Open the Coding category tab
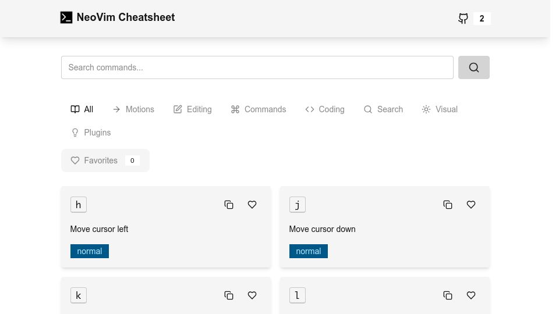The width and height of the screenshot is (559, 314). tap(325, 109)
